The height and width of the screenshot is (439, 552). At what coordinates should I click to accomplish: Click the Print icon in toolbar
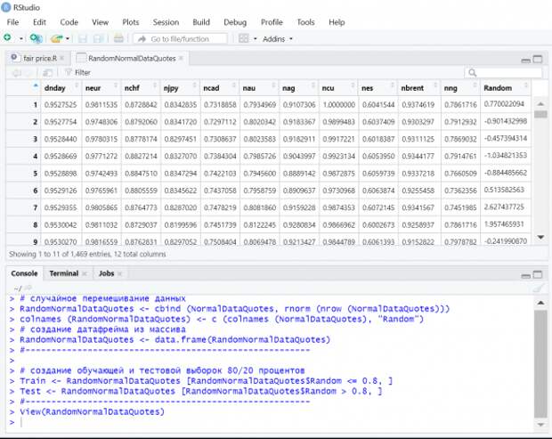coord(118,38)
